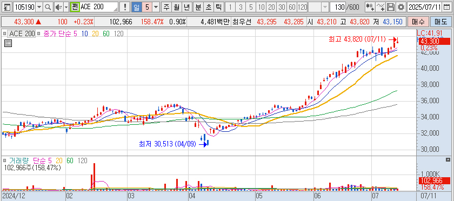Click the best ask price 43,295
The height and width of the screenshot is (201, 454).
(x=266, y=22)
